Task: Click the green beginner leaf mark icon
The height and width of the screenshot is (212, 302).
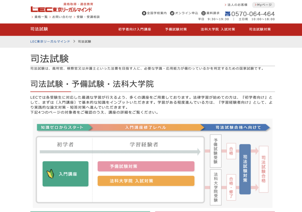Action: point(50,174)
